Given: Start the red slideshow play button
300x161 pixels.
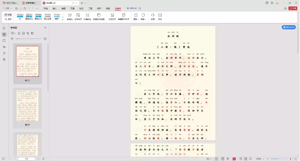Looking at the screenshot, I should point(234,159).
